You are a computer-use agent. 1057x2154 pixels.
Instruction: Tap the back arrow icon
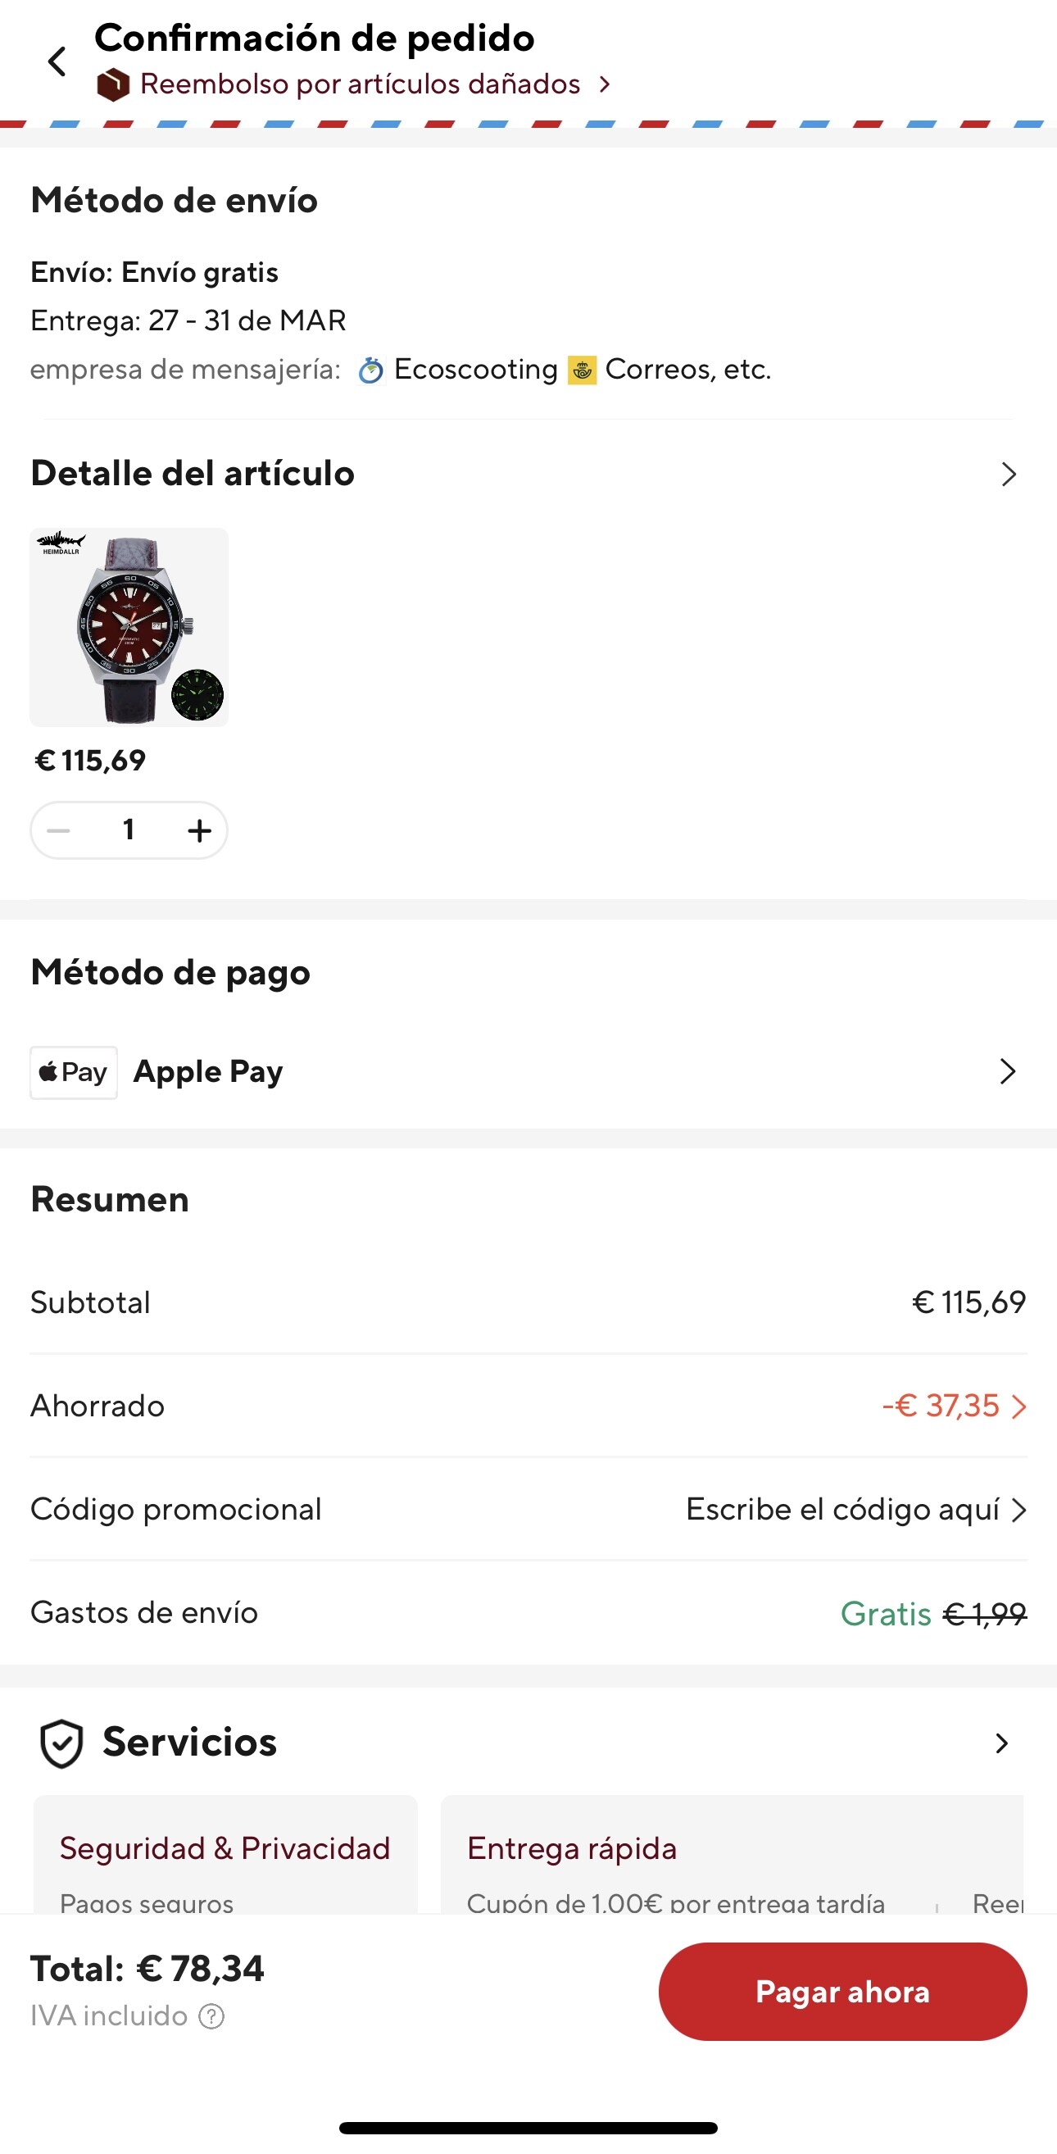pos(57,61)
